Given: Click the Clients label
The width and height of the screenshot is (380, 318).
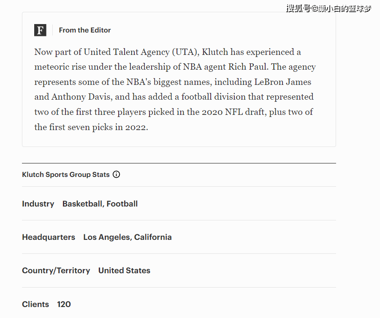Looking at the screenshot, I should pyautogui.click(x=35, y=304).
